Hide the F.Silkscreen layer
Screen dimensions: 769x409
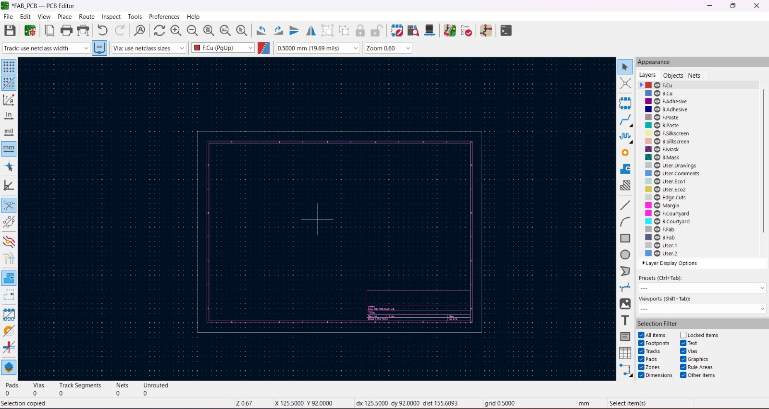tap(657, 133)
